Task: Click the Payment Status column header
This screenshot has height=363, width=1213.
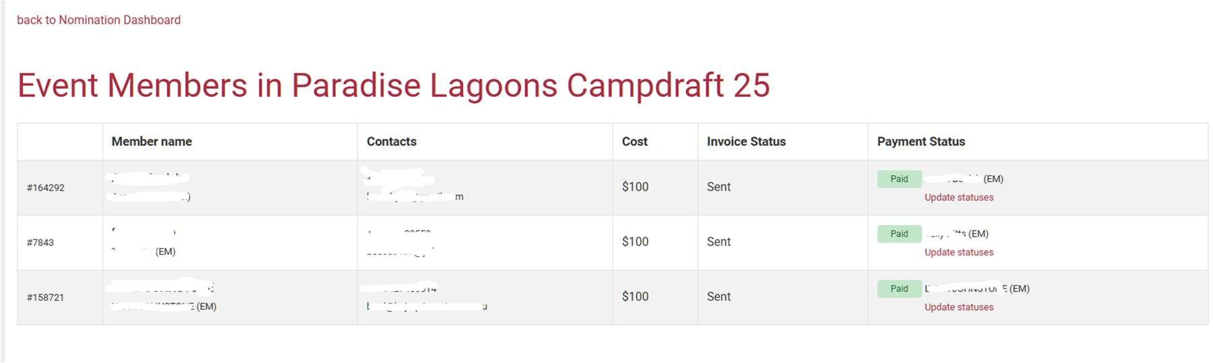Action: pyautogui.click(x=920, y=141)
